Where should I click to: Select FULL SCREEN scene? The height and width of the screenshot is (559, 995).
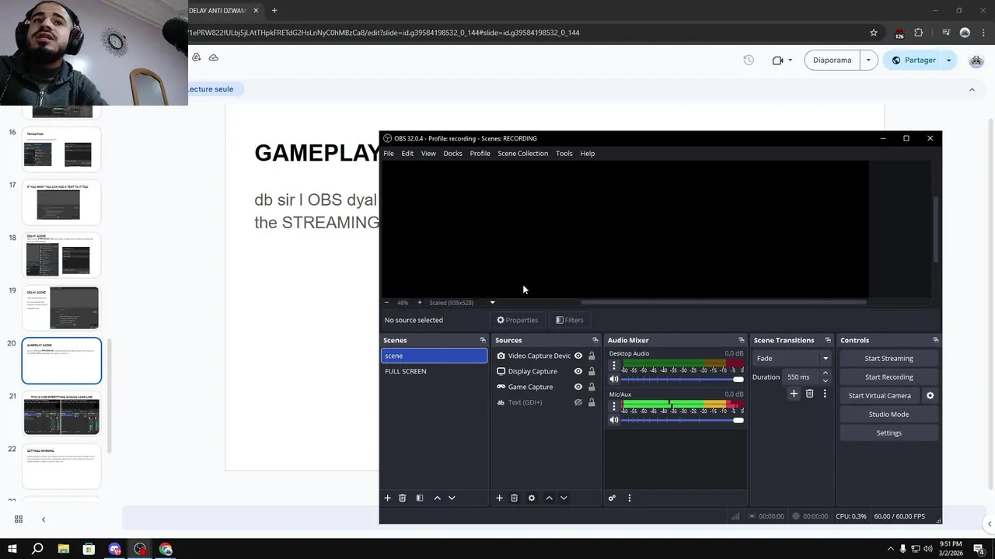point(434,371)
